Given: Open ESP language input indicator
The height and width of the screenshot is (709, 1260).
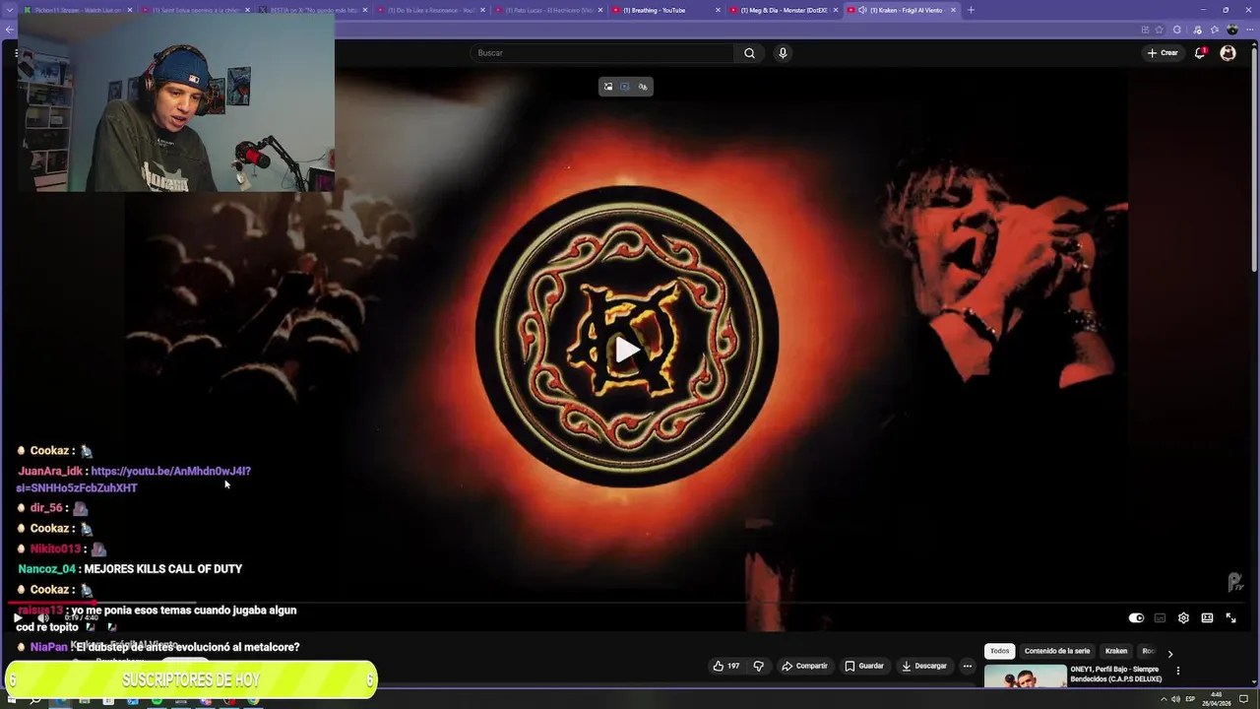Looking at the screenshot, I should pos(1190,699).
